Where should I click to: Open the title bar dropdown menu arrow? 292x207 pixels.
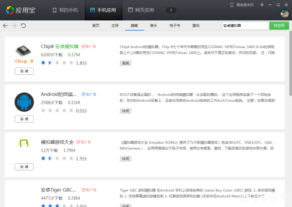[262, 5]
